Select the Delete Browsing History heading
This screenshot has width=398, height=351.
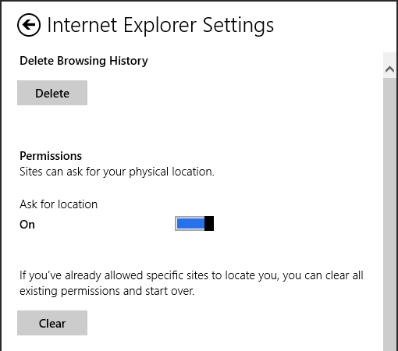click(84, 61)
